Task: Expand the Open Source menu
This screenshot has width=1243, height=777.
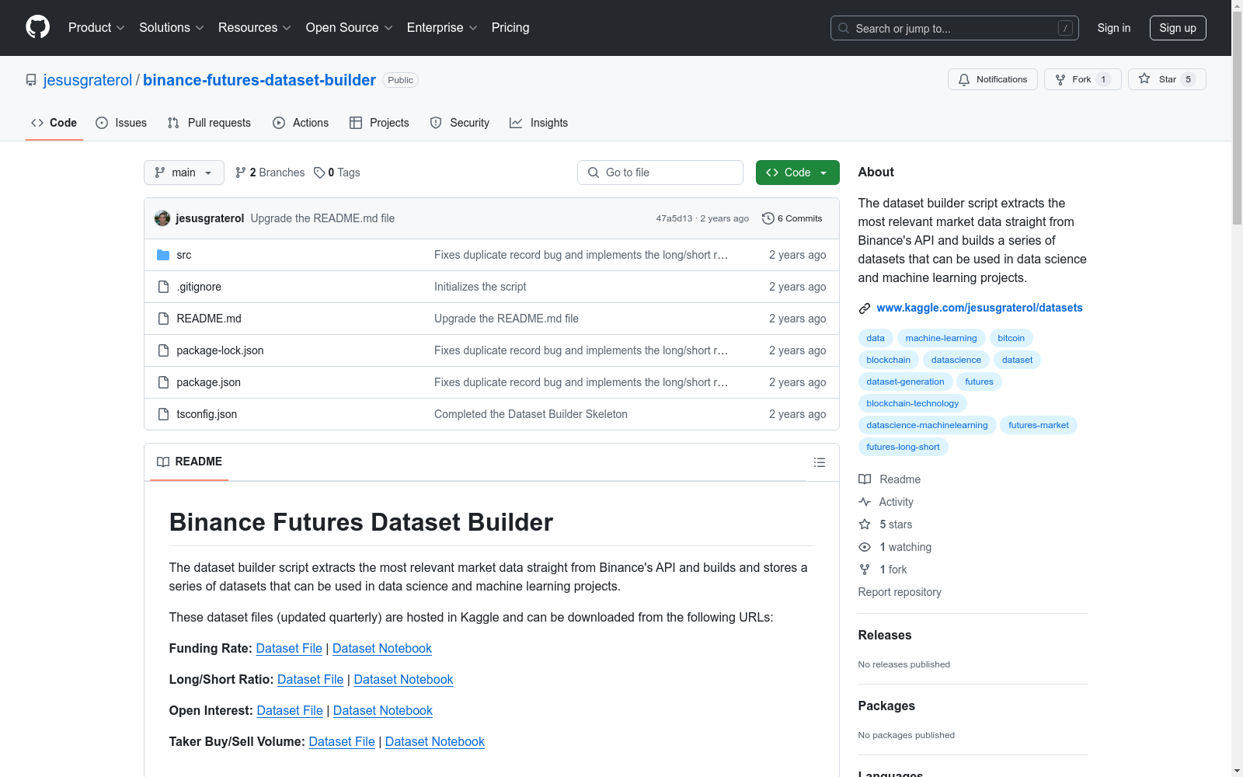Action: coord(350,27)
